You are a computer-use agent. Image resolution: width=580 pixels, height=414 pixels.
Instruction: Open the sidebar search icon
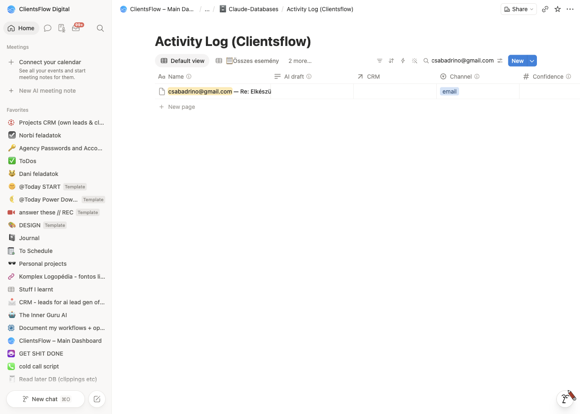(100, 28)
